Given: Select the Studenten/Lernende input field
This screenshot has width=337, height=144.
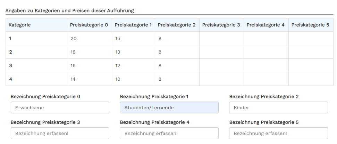Looking at the screenshot, I should [x=169, y=107].
